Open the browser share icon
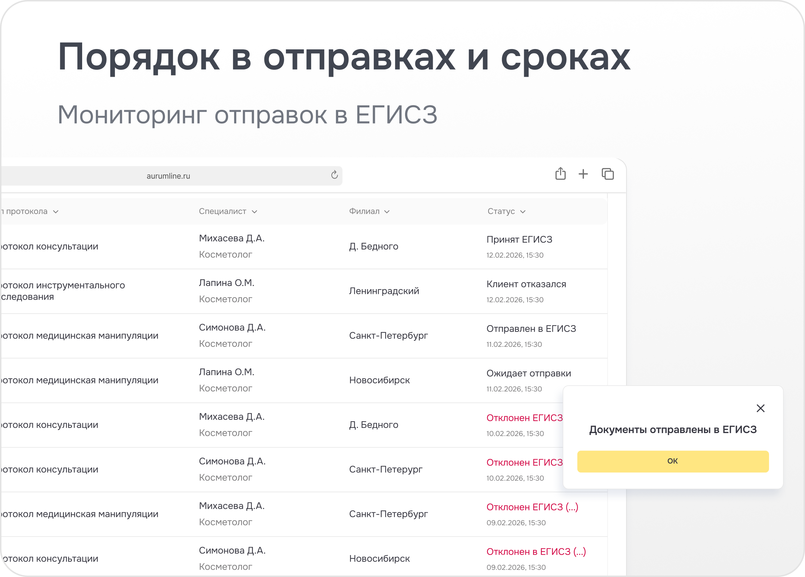This screenshot has width=805, height=577. (560, 174)
